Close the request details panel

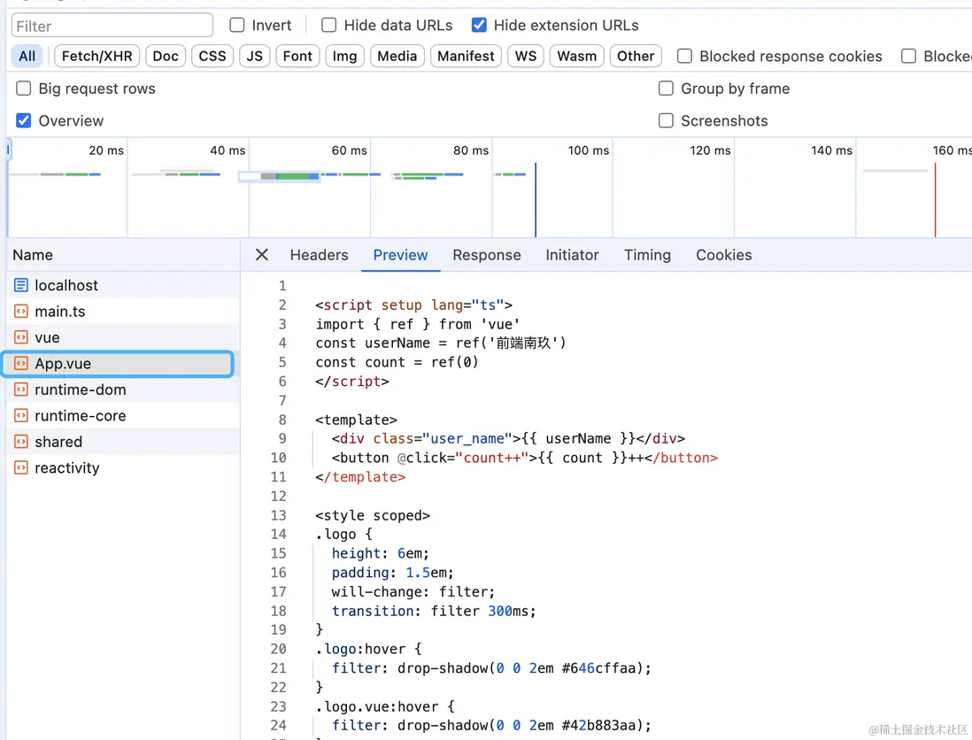point(261,255)
